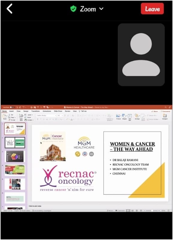Select slide 6 thumbnail

(x=15, y=198)
